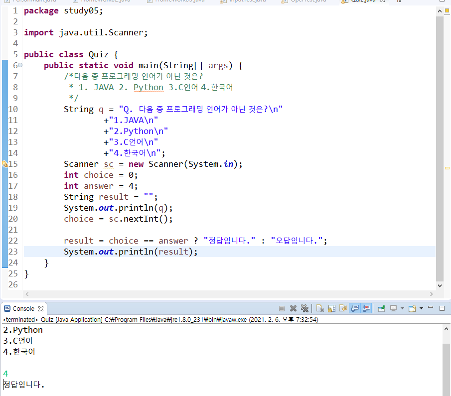Screen dimensions: 451x396
Task: Click class name 'Quiz' on line 5
Action: pyautogui.click(x=98, y=54)
